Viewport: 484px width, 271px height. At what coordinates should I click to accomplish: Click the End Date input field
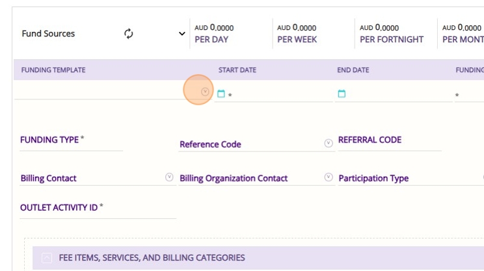coord(397,94)
